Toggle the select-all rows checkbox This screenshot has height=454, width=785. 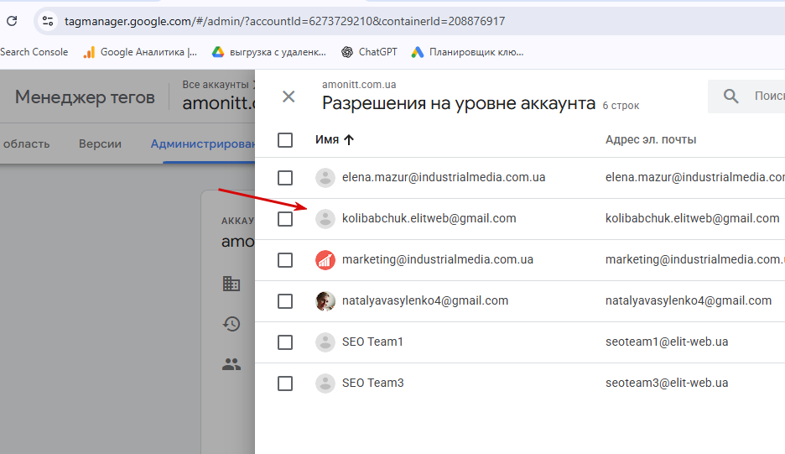point(285,139)
